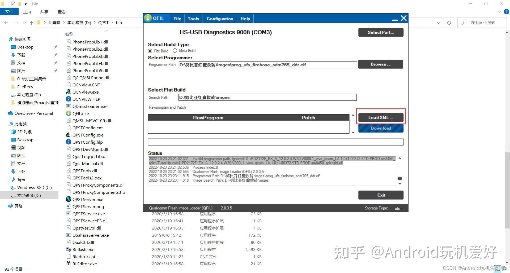The image size is (510, 273).
Task: Select the Meta Build radio button
Action: point(175,51)
